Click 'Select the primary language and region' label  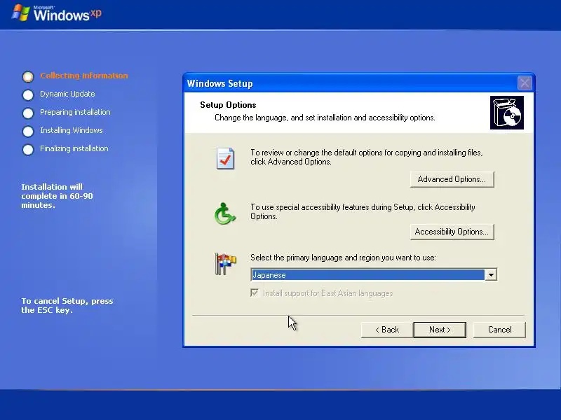click(343, 258)
